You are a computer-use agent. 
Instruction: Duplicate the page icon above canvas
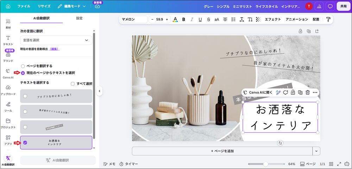[x=309, y=31]
